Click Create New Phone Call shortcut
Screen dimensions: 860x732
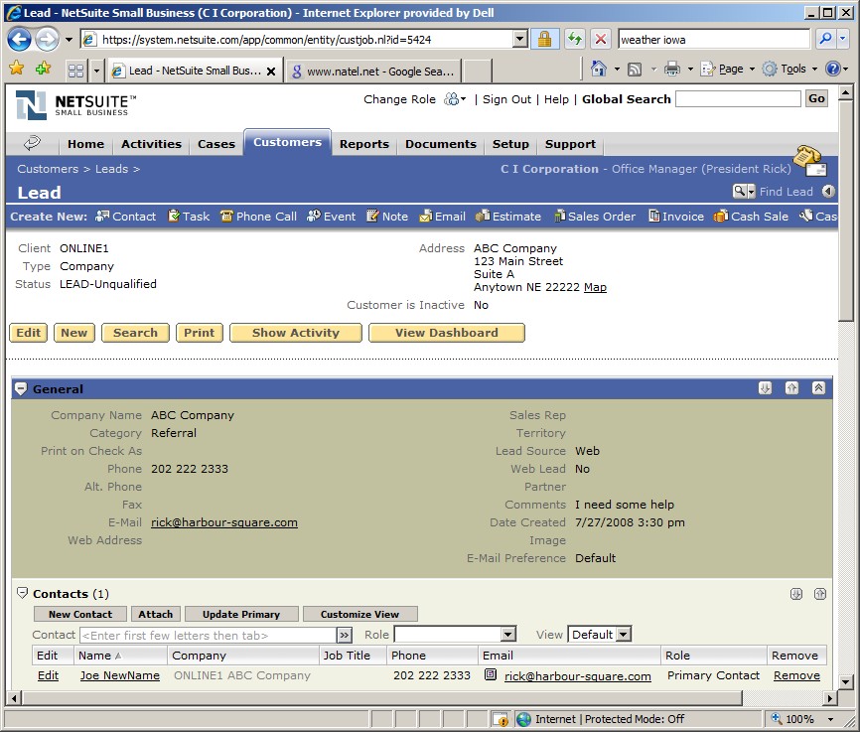coord(258,217)
